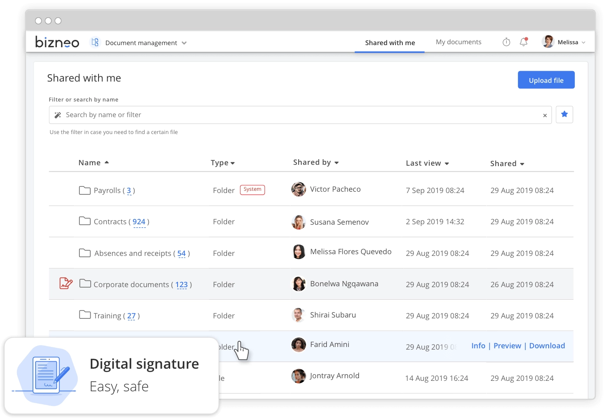Open the time tracking clock icon
The width and height of the screenshot is (606, 419).
(506, 42)
